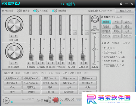Click the playback progress slider handle
136x106 pixels.
coord(12,102)
